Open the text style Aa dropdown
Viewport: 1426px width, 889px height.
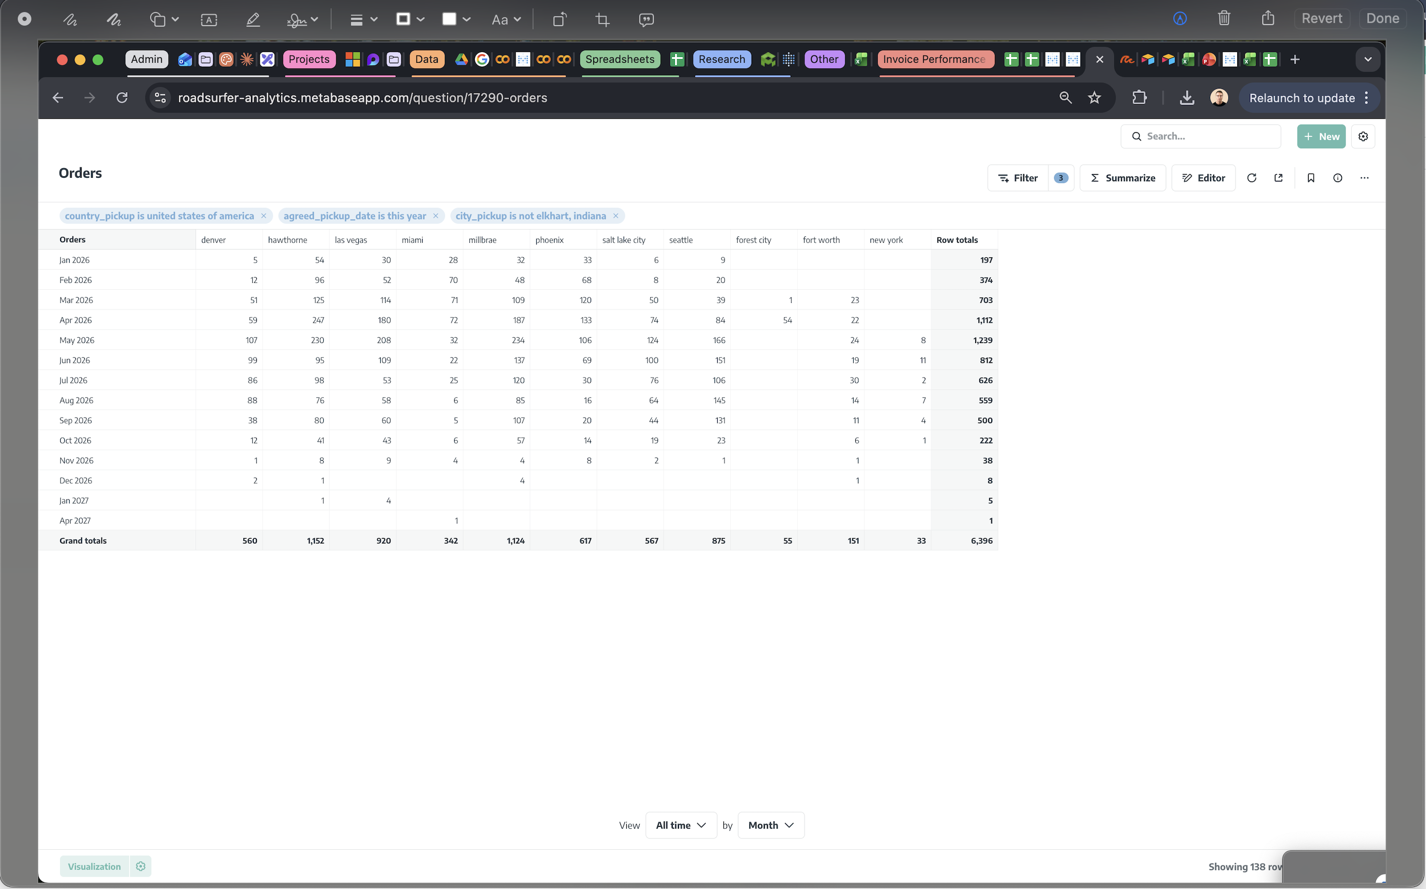click(x=506, y=19)
